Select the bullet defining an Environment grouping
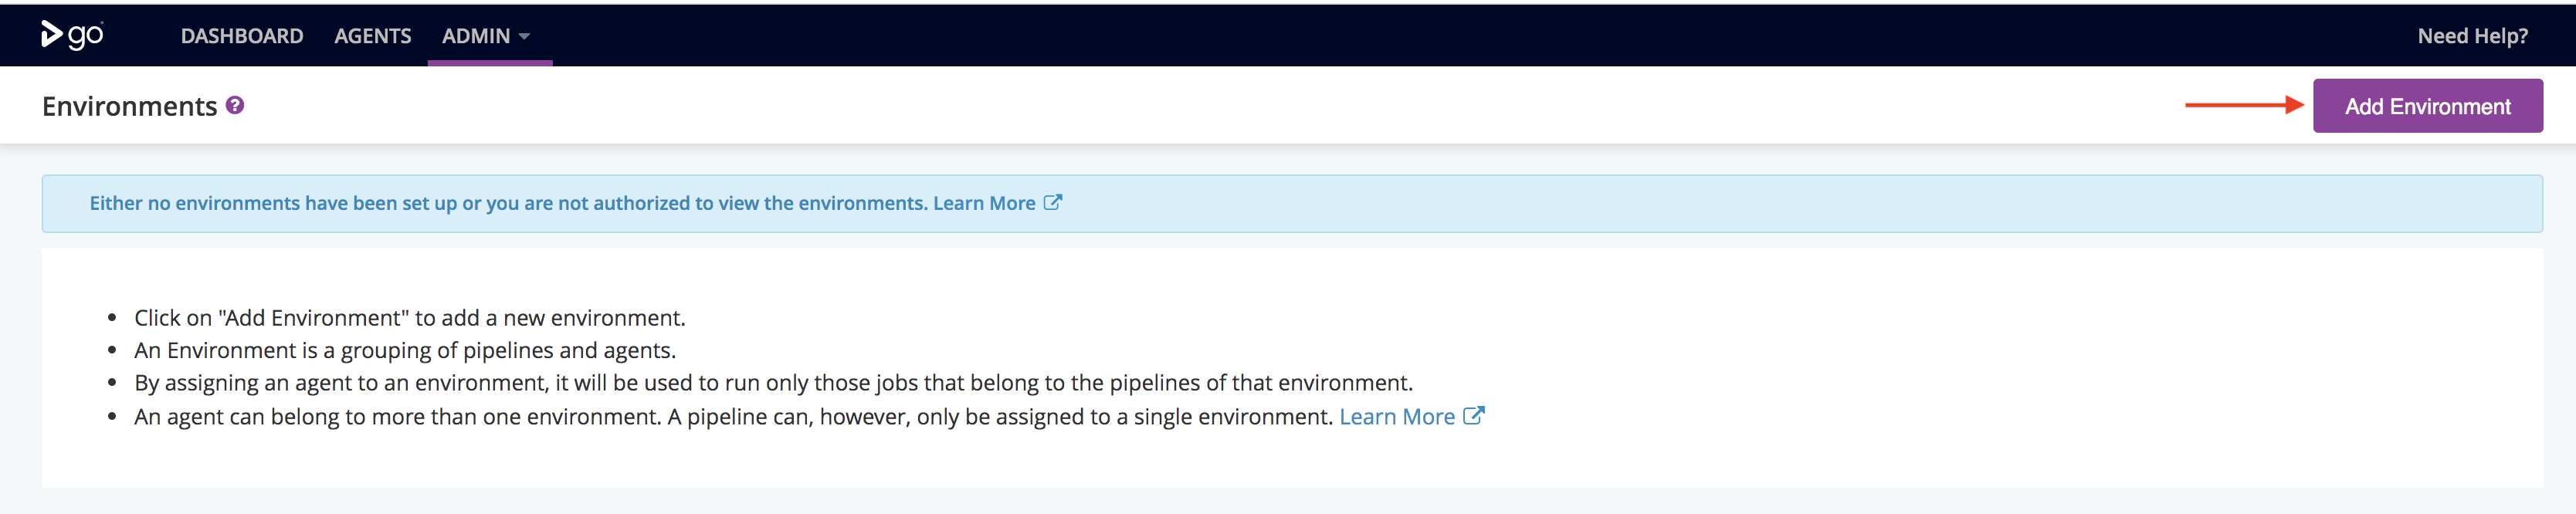The image size is (2576, 514). (405, 350)
